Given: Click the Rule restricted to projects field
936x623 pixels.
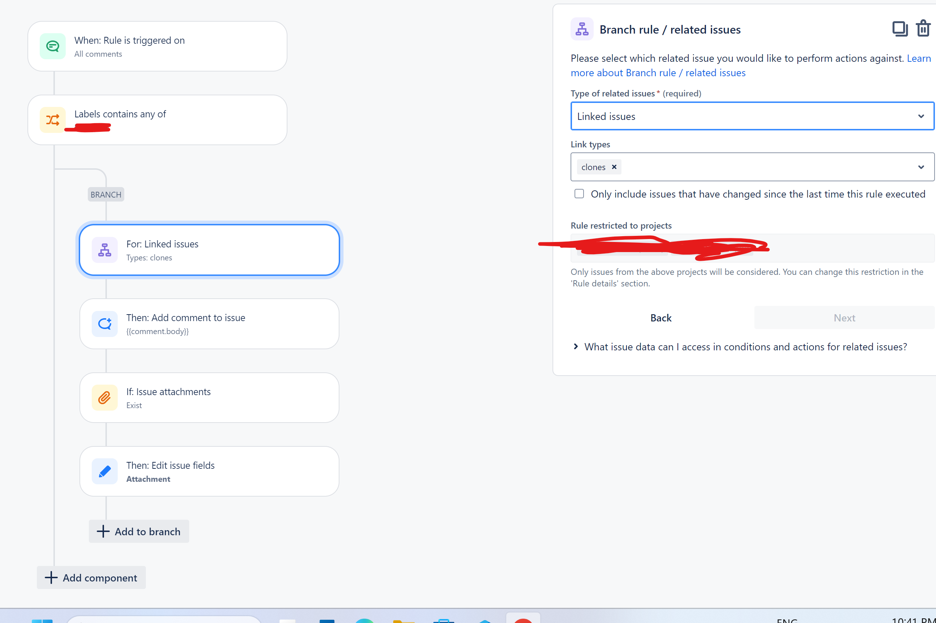Looking at the screenshot, I should coord(752,248).
